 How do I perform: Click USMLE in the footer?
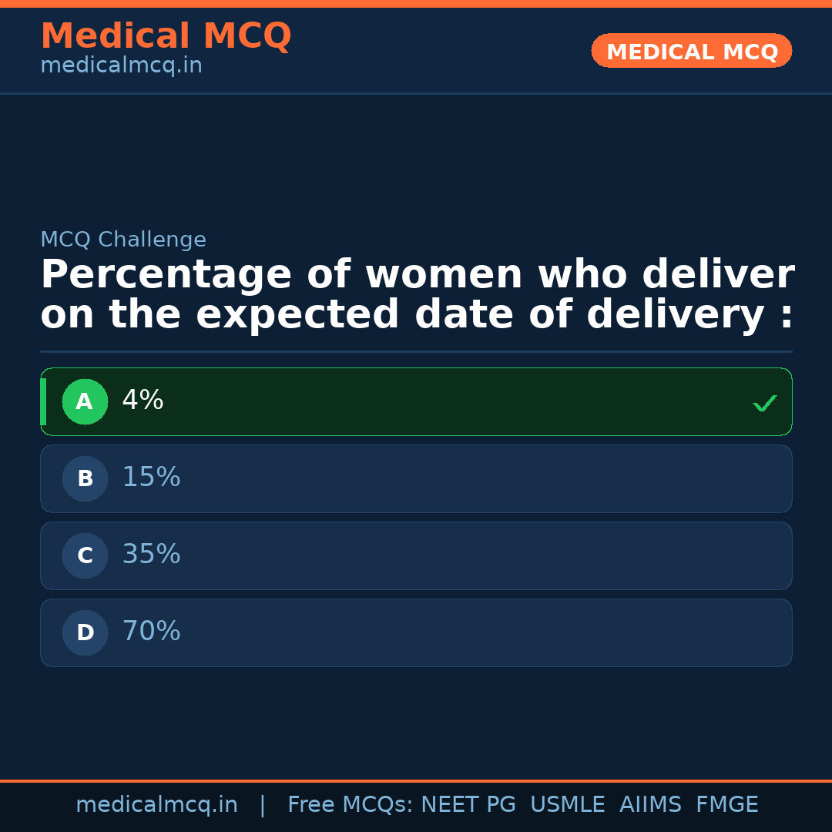[567, 805]
